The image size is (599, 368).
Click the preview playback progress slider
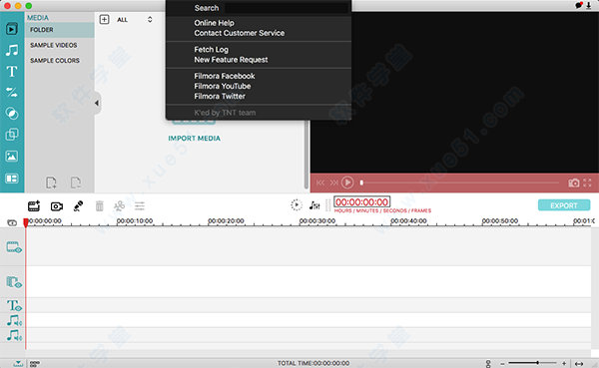459,183
